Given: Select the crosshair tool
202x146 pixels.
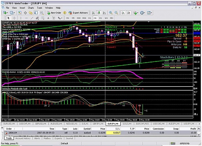Looking at the screenshot, I should pyautogui.click(x=14, y=18).
